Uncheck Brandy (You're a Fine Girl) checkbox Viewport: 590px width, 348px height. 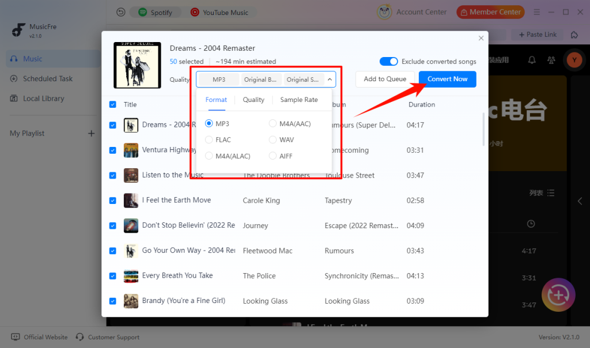(112, 301)
